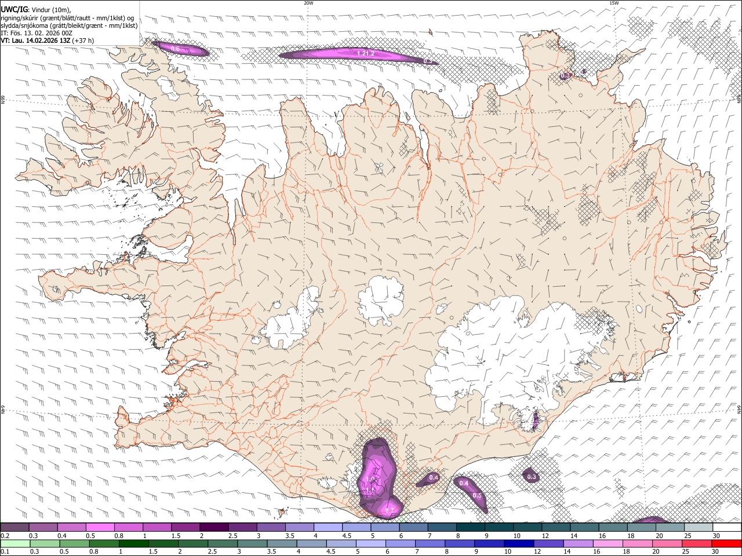This screenshot has width=742, height=556.
Task: Click the 0.3 label on the southeast offshore blob
Action: 531,477
